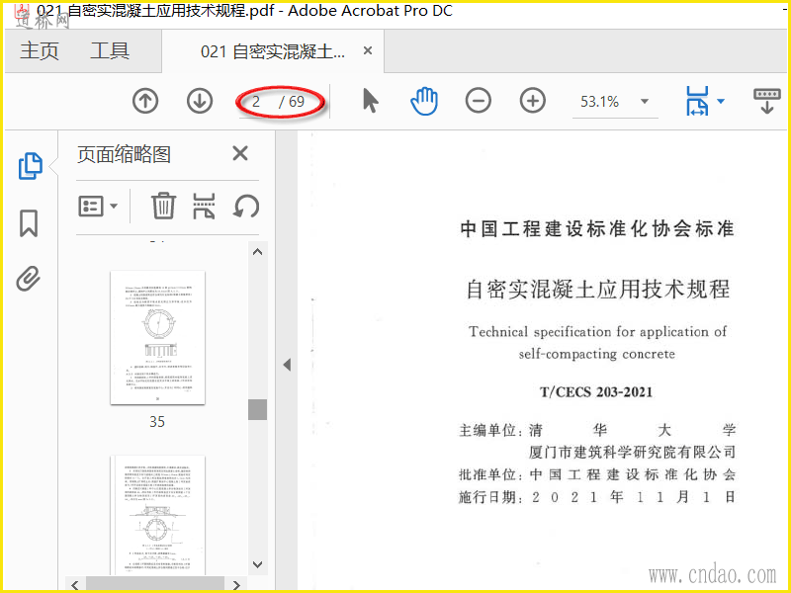Rotate pages counterclockwise icon

246,207
